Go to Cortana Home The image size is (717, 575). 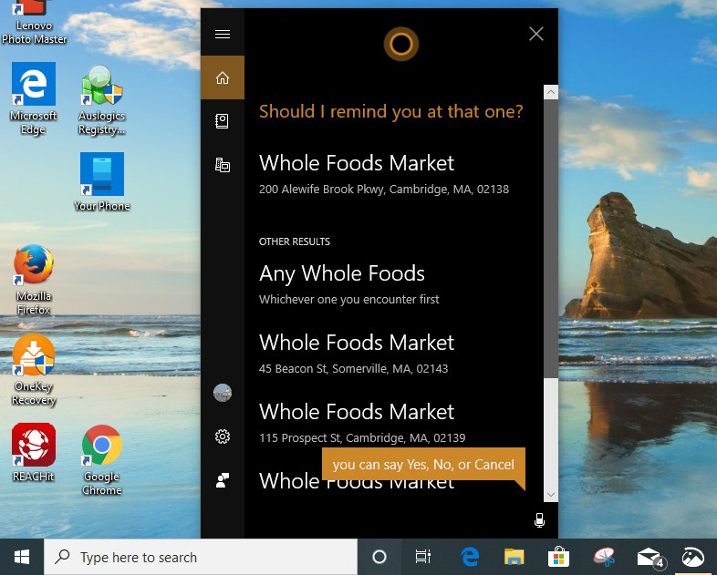click(x=223, y=77)
